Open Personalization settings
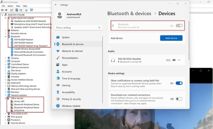213x129 pixels. 70,58
